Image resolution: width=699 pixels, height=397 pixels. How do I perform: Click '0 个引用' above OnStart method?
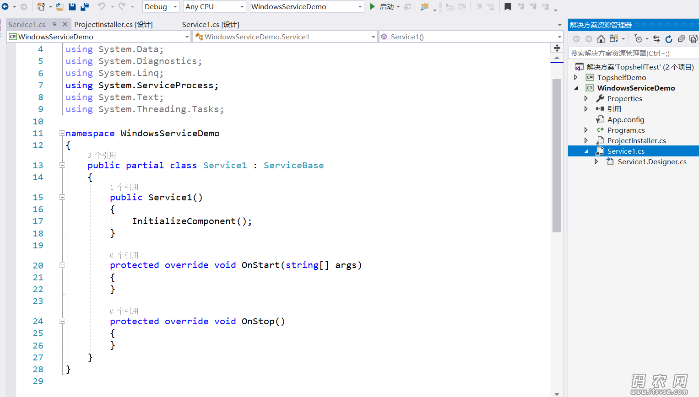(124, 255)
